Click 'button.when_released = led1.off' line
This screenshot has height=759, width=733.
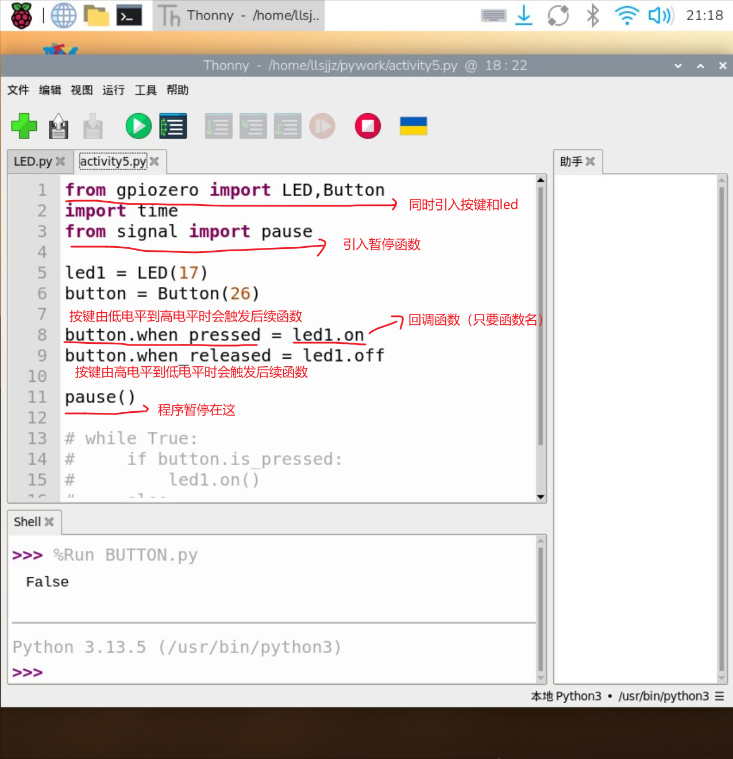tap(225, 355)
